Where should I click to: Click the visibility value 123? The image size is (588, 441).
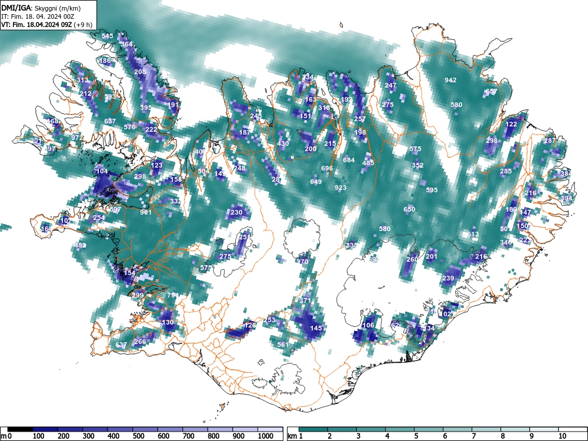(157, 165)
